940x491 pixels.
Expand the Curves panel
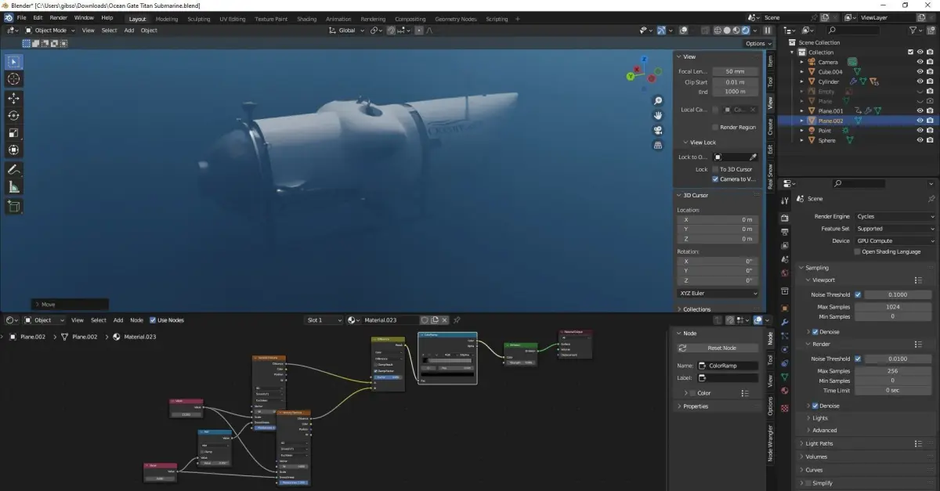pyautogui.click(x=813, y=470)
